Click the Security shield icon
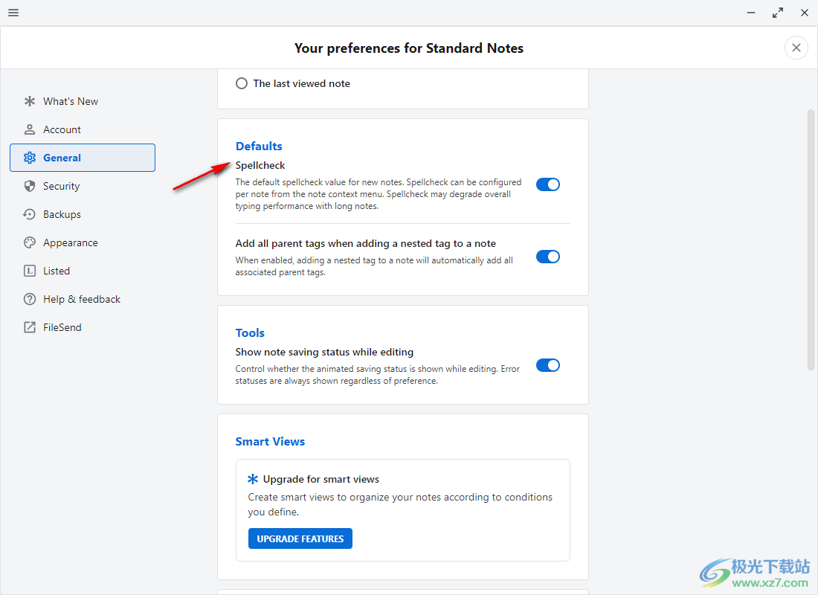The height and width of the screenshot is (595, 818). [x=30, y=186]
